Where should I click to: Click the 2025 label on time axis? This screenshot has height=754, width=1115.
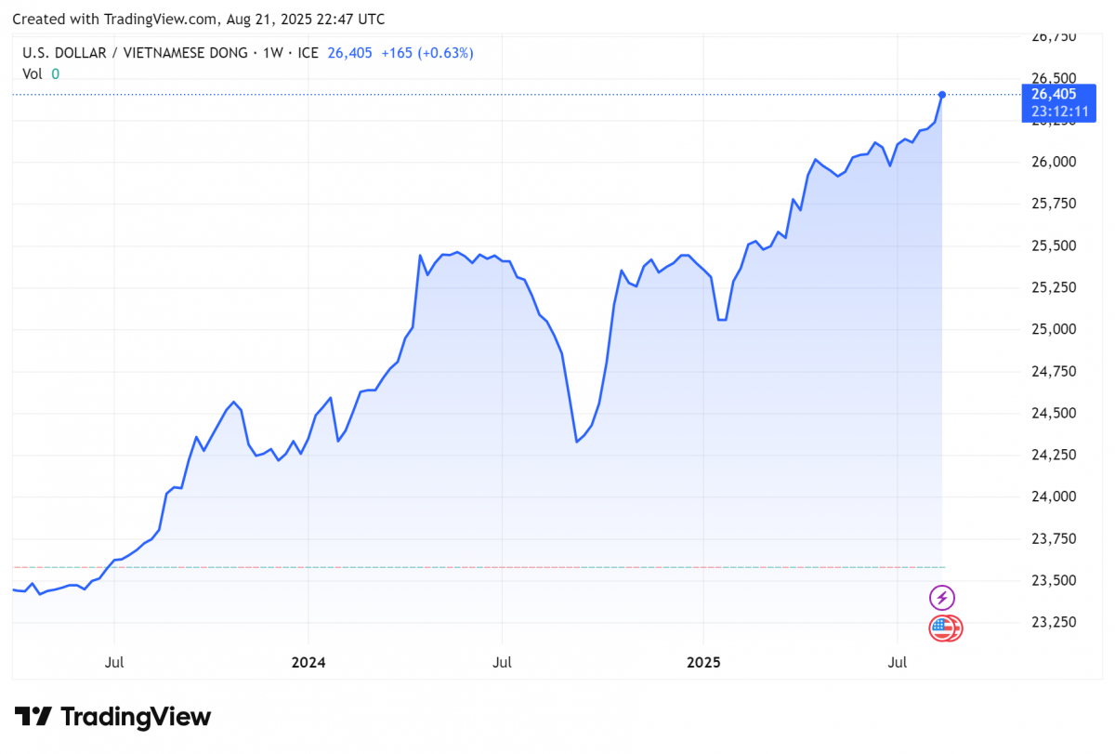(703, 662)
